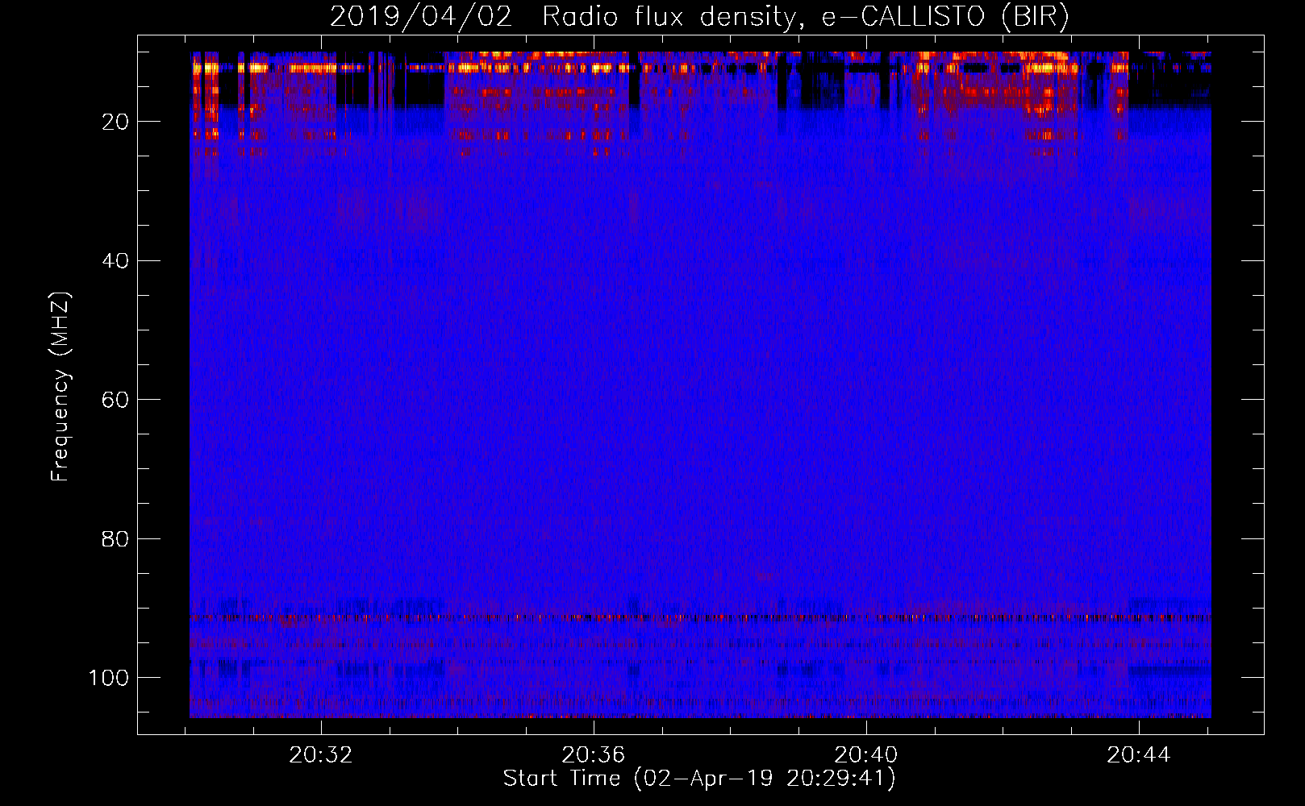Click the plot title "2019/04/02 Radio flux density, e-CALLISTO (BIR)"
The width and height of the screenshot is (1305, 806).
coord(699,17)
